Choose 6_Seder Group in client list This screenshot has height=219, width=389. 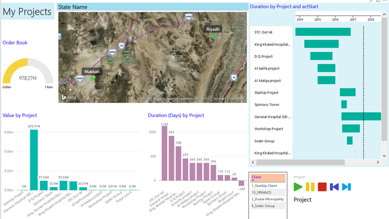click(x=264, y=206)
